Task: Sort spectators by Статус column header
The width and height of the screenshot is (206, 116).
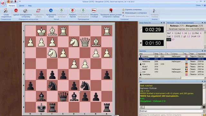Action: click(177, 54)
